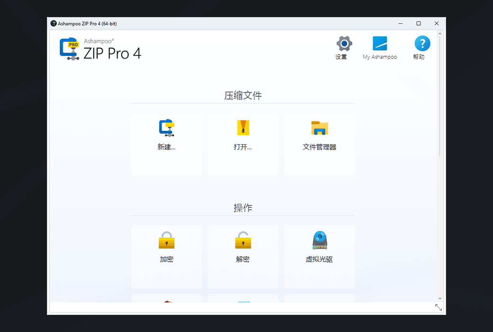Click the 操作 section heading

(243, 208)
